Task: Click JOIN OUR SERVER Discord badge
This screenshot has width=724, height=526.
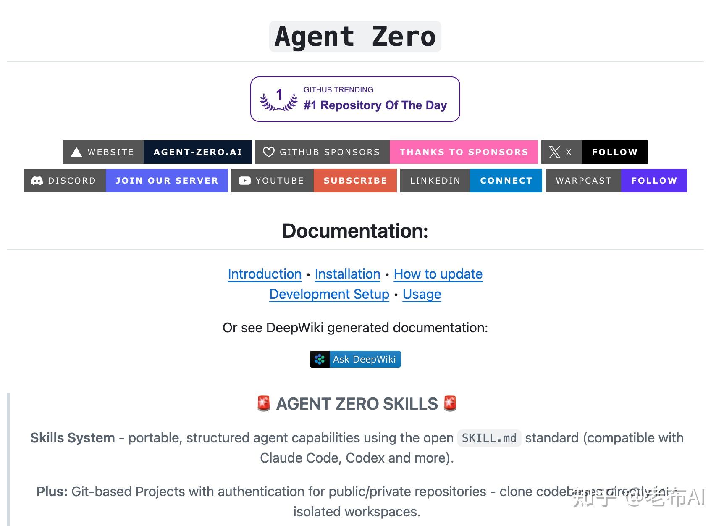Action: (x=167, y=181)
